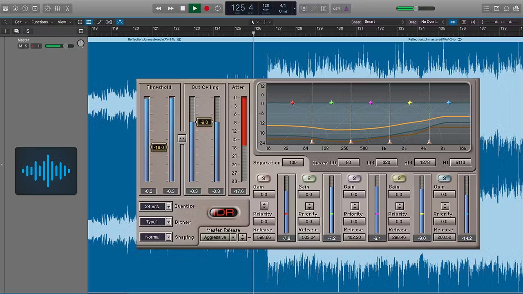Enable Cycle mode in the transport
523x294 pixels.
217,8
